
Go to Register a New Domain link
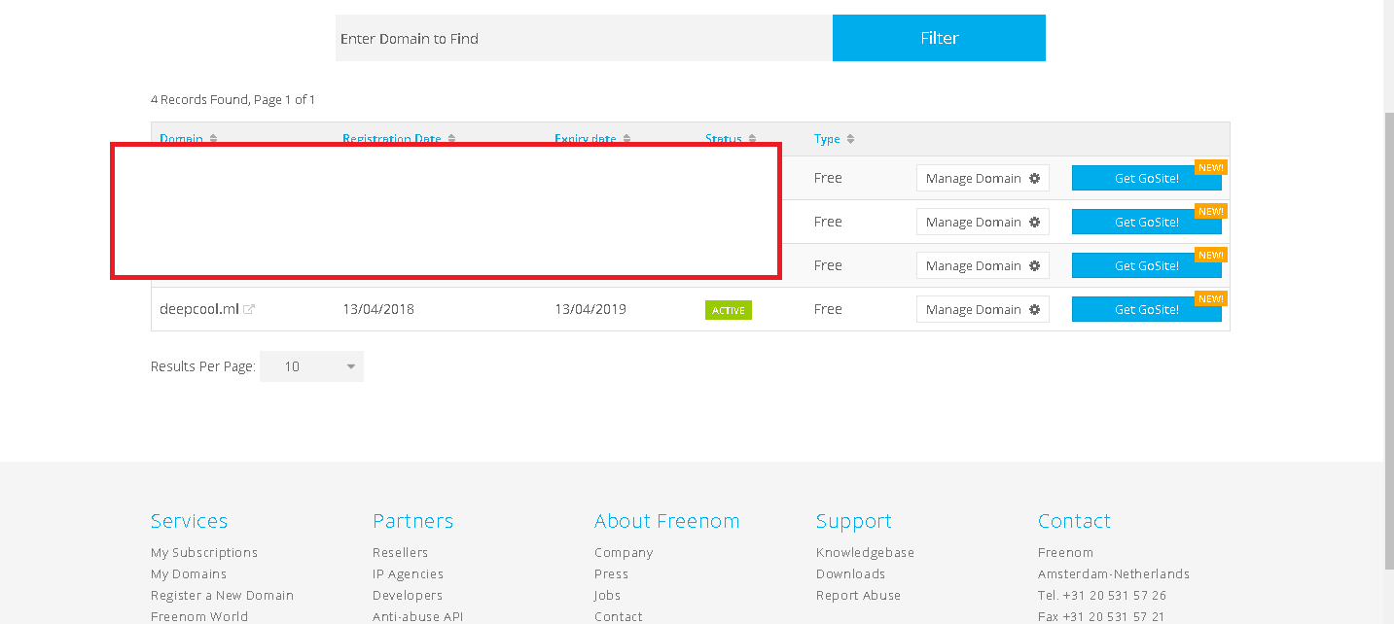click(x=222, y=595)
